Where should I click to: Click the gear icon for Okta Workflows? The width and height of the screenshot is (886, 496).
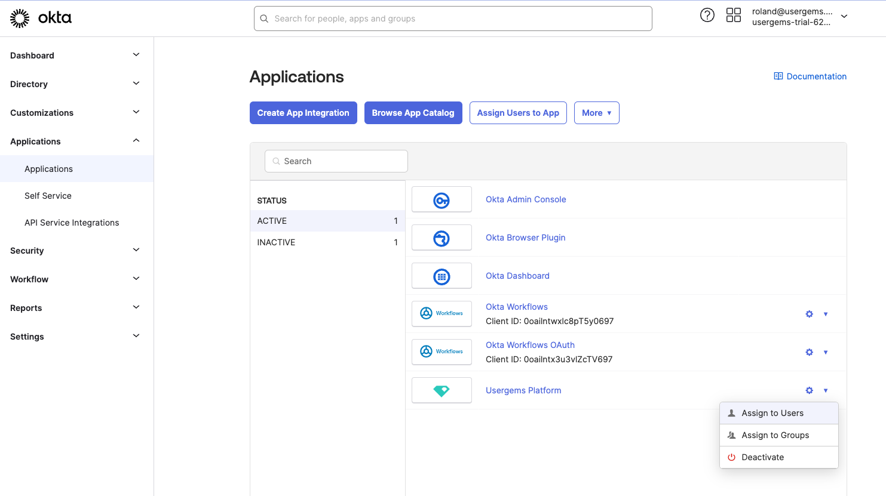coord(810,314)
